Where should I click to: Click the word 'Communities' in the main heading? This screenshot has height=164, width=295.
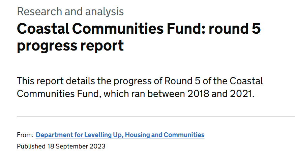click(x=118, y=29)
